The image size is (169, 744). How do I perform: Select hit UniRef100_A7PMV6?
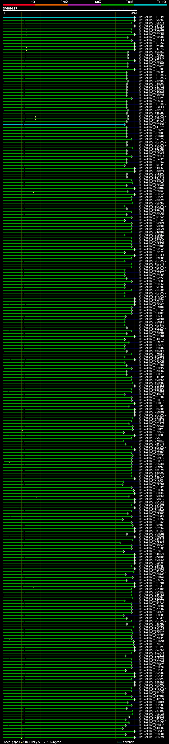click(x=152, y=119)
